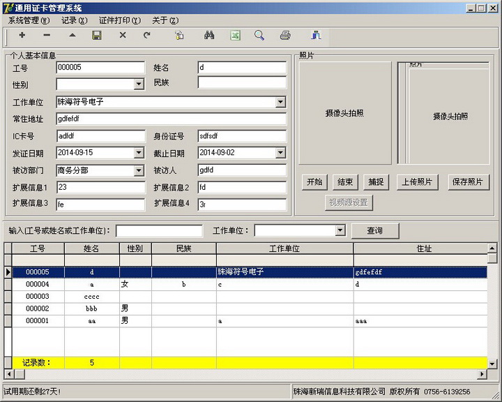Expand 被访部门 dropdown
The height and width of the screenshot is (402, 502).
pyautogui.click(x=139, y=170)
